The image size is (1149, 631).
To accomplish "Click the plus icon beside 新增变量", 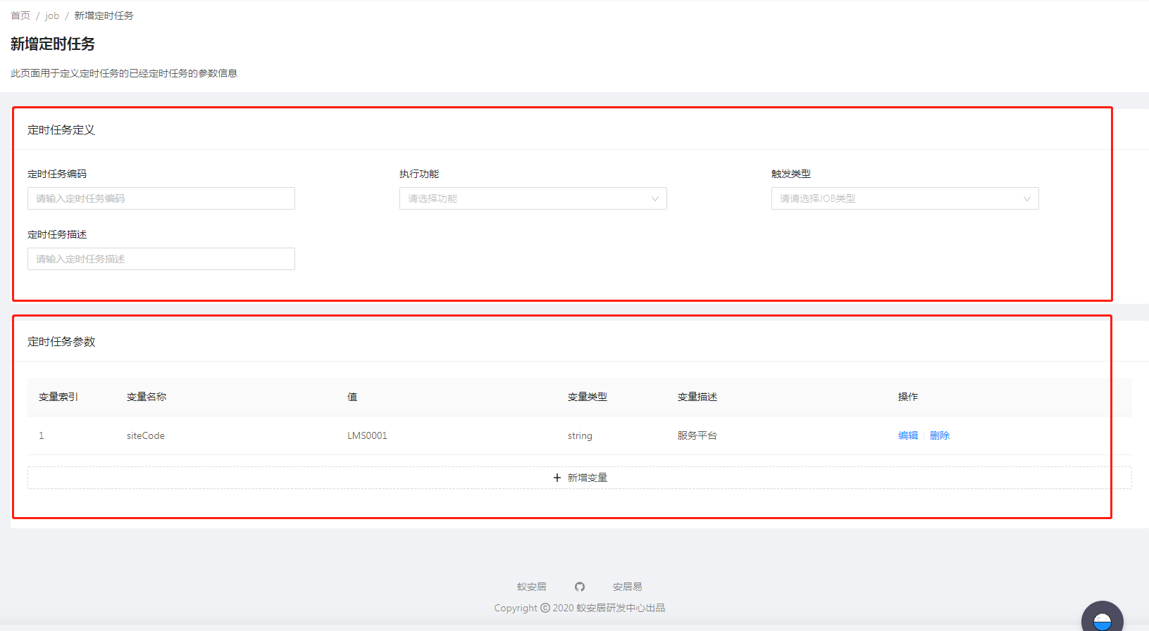I will coord(557,478).
